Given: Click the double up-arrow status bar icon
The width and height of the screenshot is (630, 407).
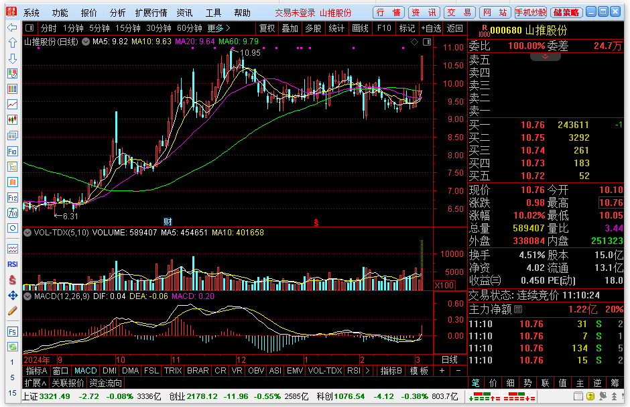Looking at the screenshot, I should click(x=615, y=396).
